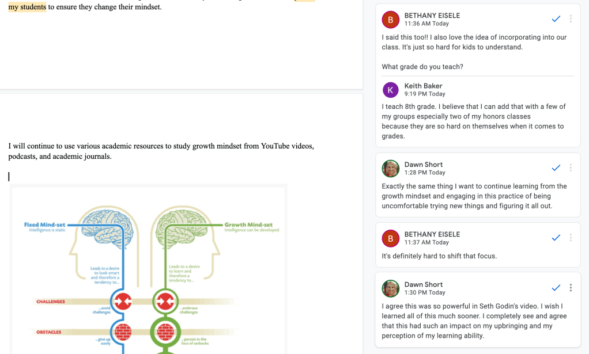The image size is (589, 354).
Task: Open the three-dot menu on Dawn's 1:30 PM comment
Action: [x=571, y=288]
